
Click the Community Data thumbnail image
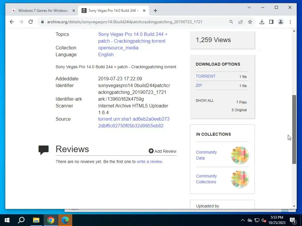pos(240,155)
